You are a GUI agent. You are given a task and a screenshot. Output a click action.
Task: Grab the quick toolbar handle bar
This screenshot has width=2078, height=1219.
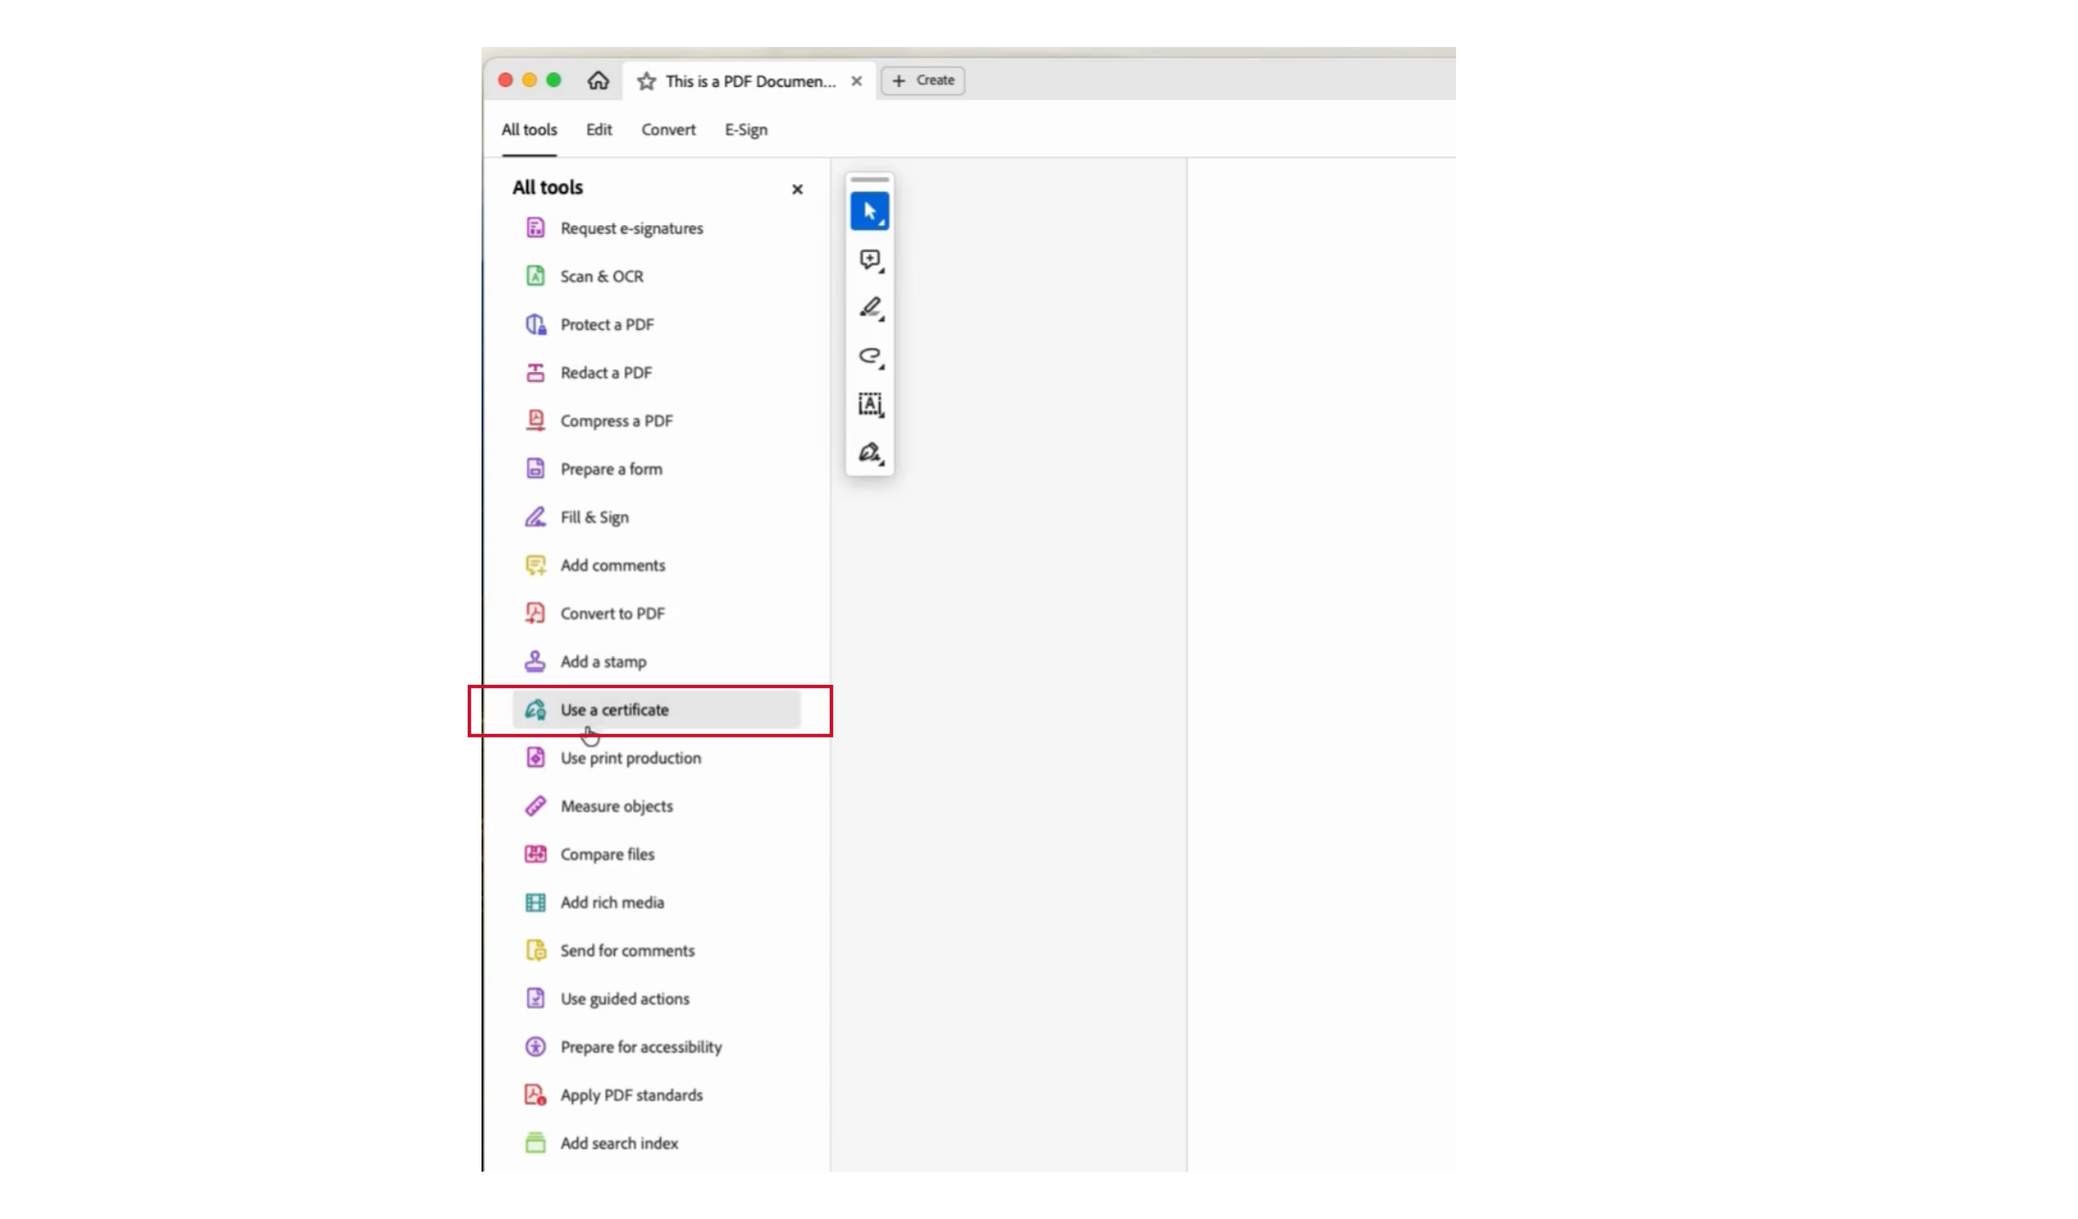tap(870, 180)
